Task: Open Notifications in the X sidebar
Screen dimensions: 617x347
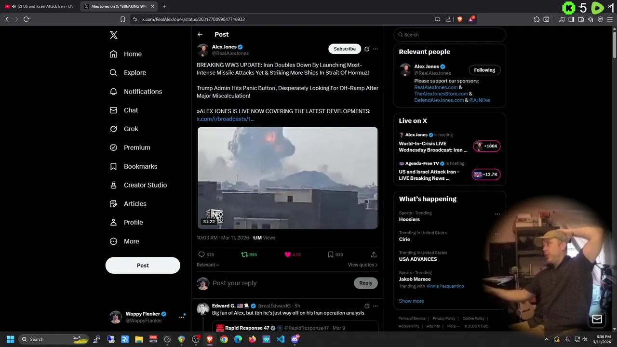Action: click(135, 92)
